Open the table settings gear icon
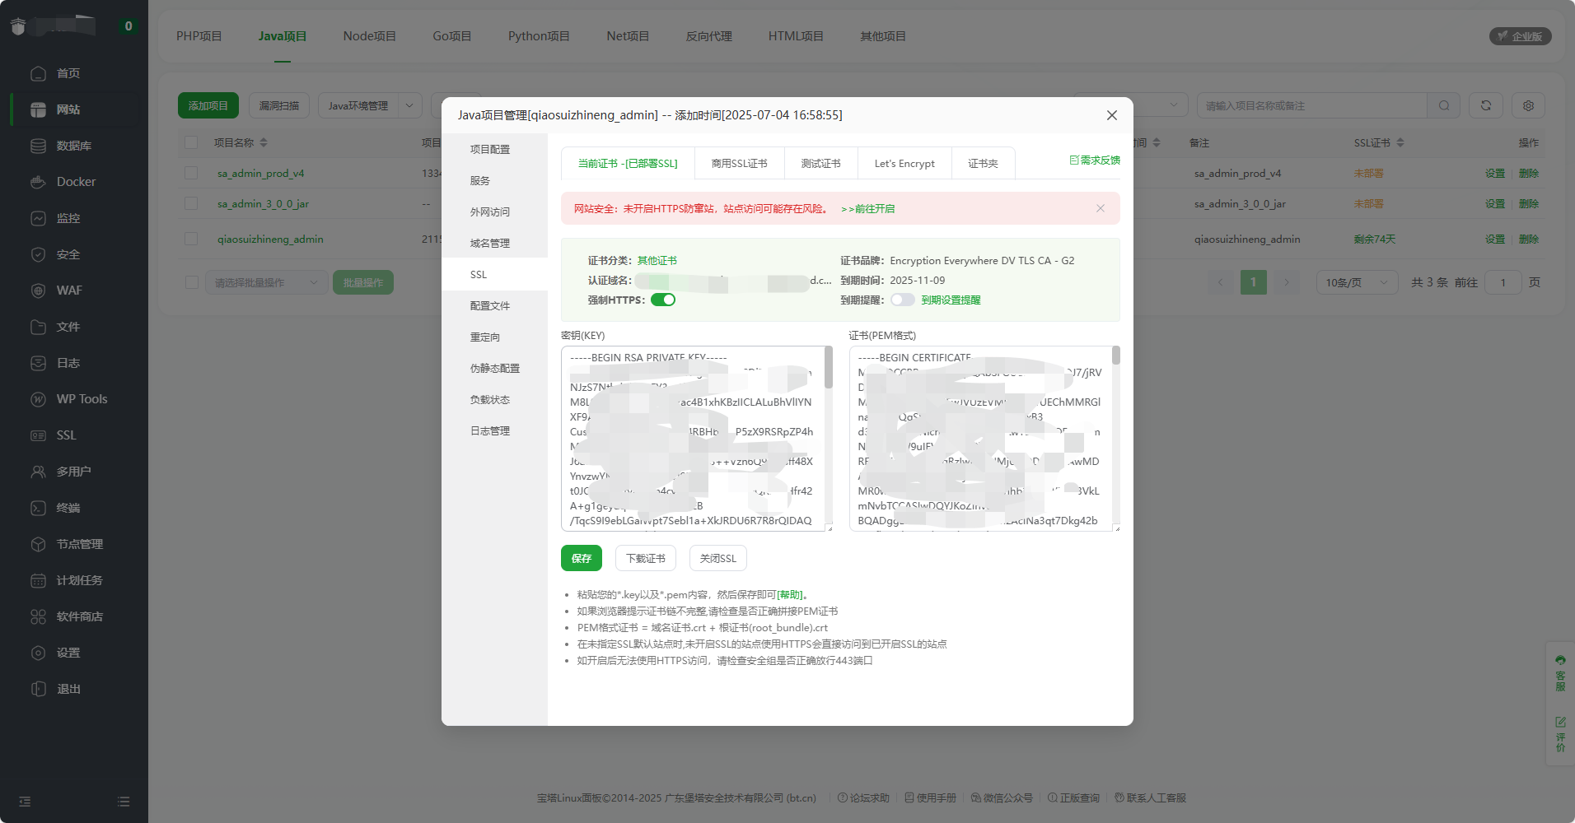1575x823 pixels. (1528, 105)
